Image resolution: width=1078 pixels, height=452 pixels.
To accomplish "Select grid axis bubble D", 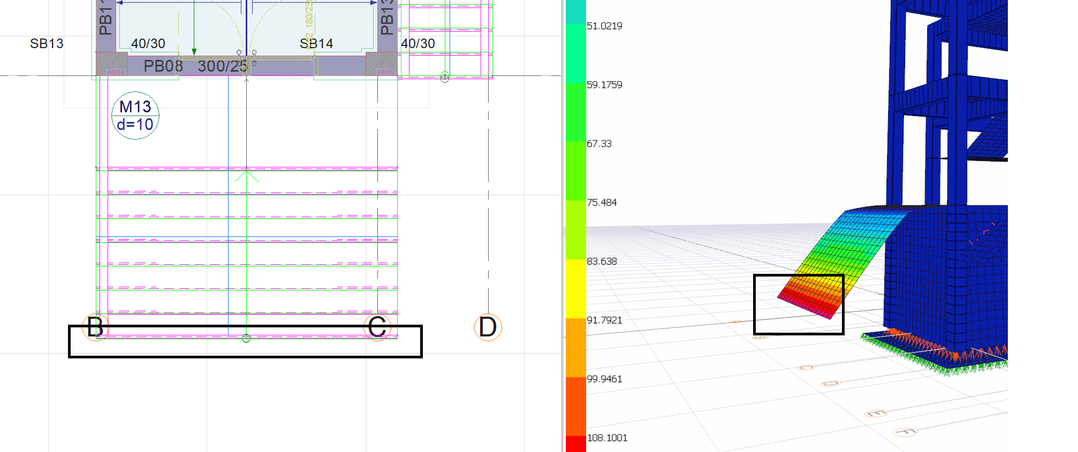I will point(488,327).
